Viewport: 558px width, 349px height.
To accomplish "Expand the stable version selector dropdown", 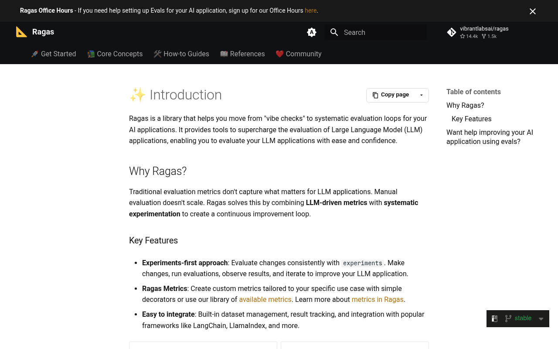I will click(x=541, y=319).
